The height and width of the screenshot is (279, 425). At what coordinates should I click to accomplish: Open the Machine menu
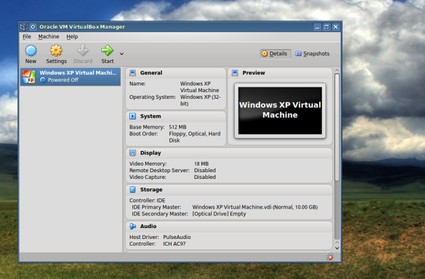pos(49,36)
